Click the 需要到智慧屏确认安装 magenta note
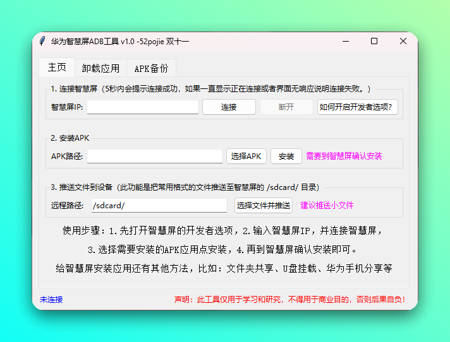450x342 pixels. click(x=344, y=156)
